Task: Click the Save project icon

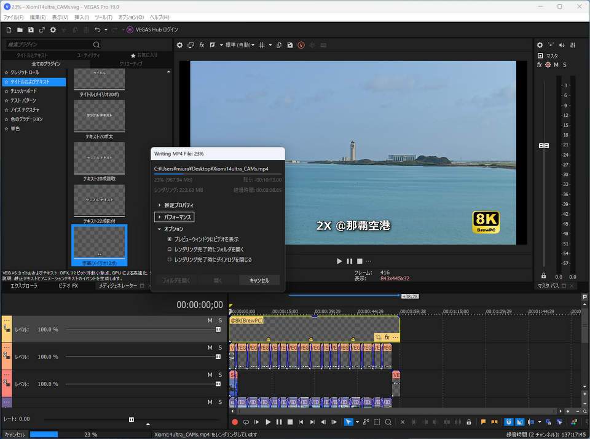Action: tap(31, 30)
